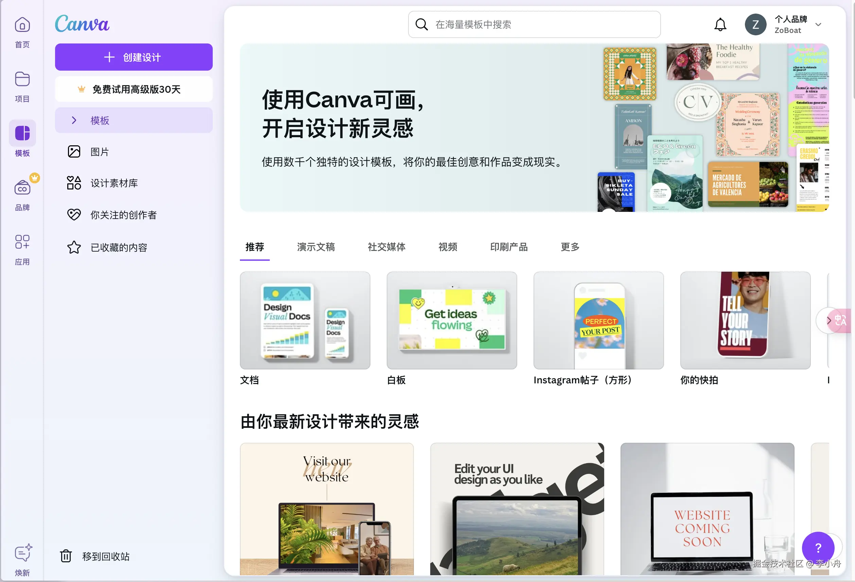Expand the 模板 chevron in sidebar
This screenshot has width=855, height=582.
(x=74, y=120)
